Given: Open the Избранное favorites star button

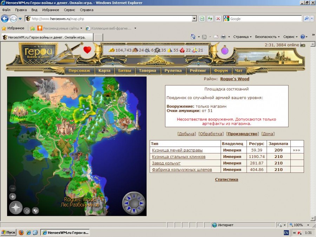Looking at the screenshot, I should click(13, 28).
